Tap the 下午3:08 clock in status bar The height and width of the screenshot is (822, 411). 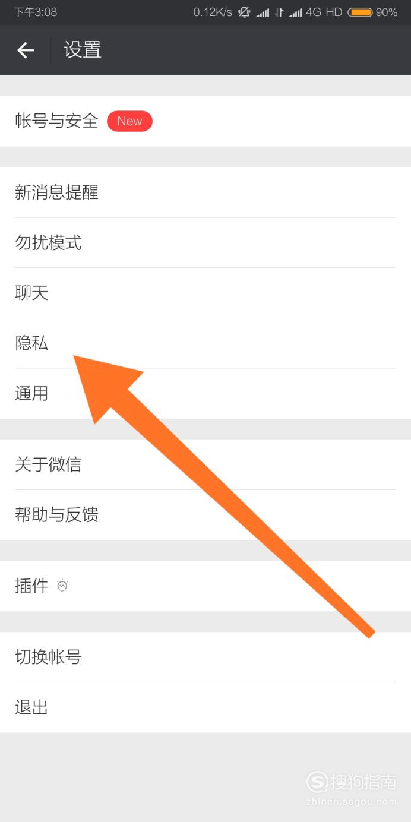[x=36, y=12]
